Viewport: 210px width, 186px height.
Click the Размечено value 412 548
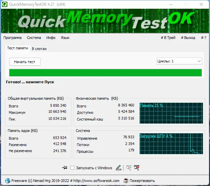coord(60,144)
